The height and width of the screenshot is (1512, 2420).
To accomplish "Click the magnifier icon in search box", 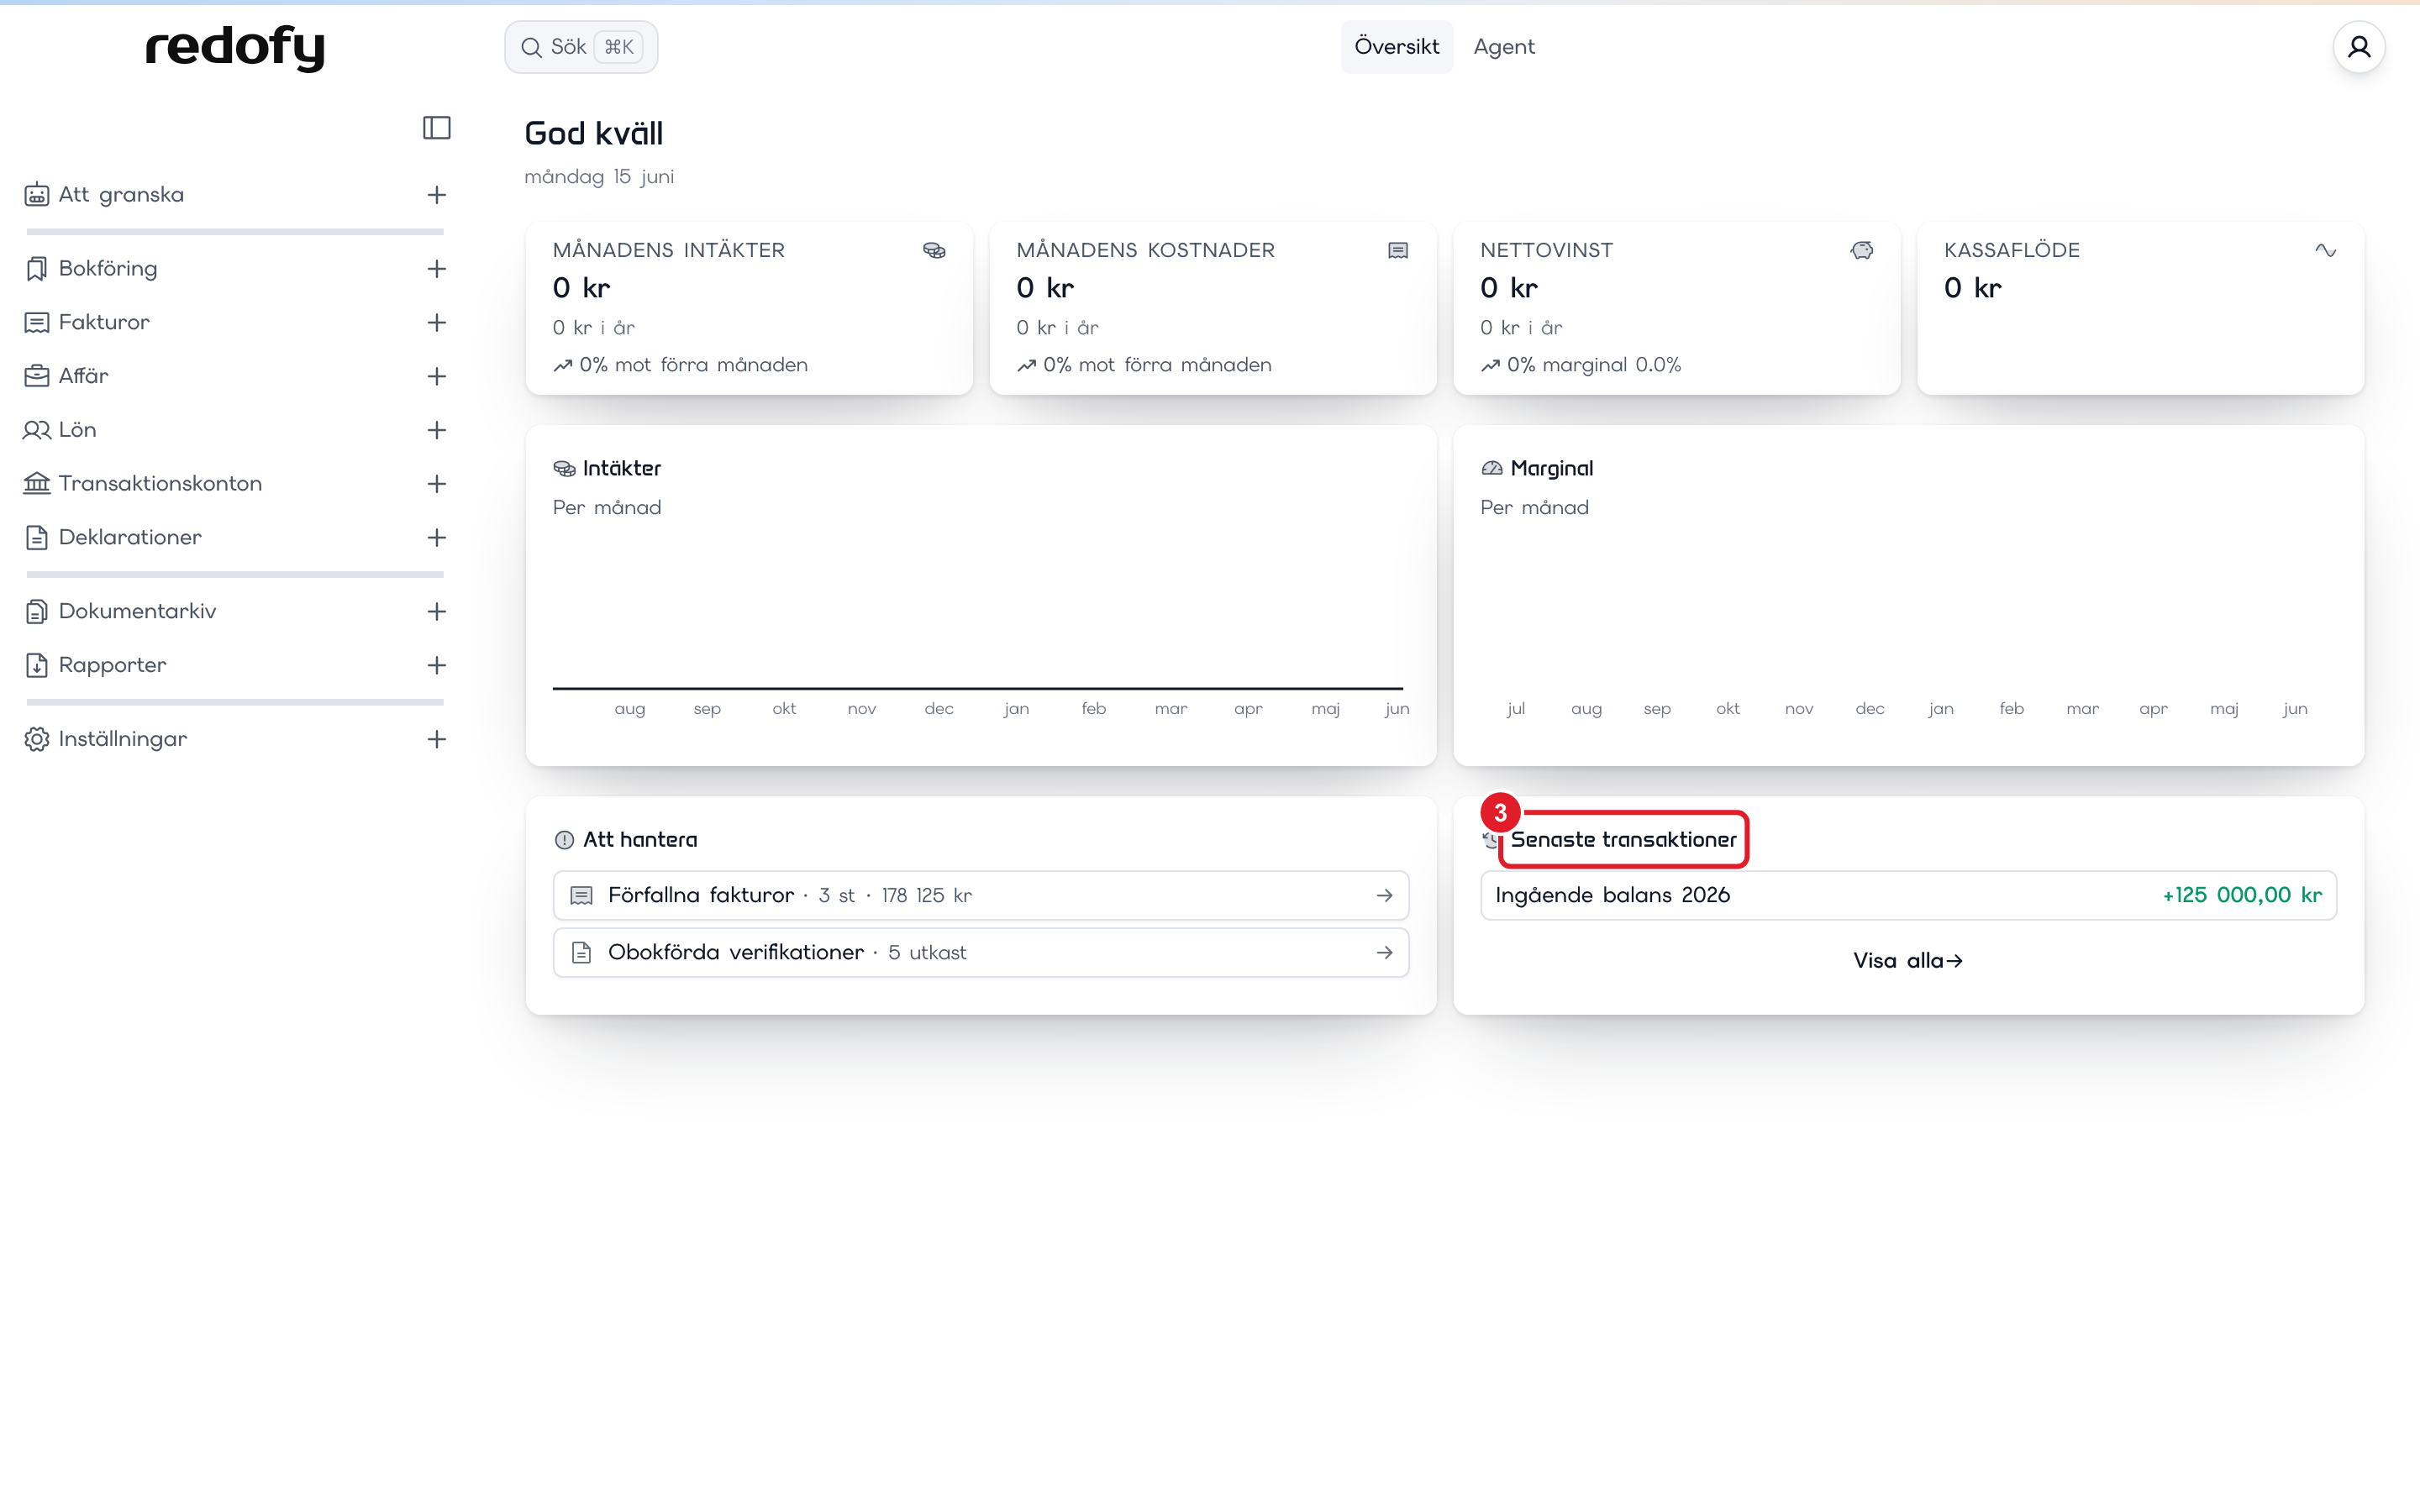I will (x=531, y=47).
